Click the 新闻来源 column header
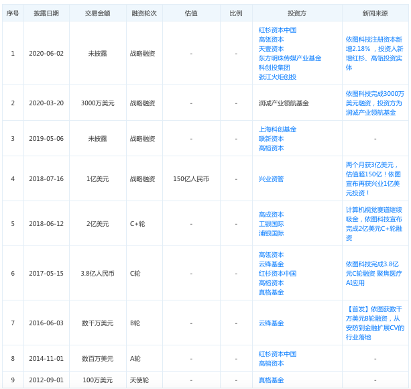Viewport: 411px width, 389px height. tap(375, 13)
